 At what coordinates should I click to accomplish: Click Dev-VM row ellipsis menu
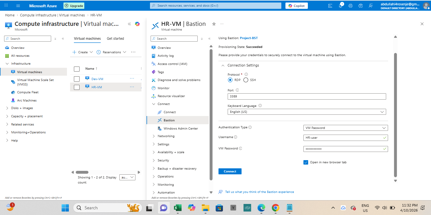pyautogui.click(x=132, y=78)
